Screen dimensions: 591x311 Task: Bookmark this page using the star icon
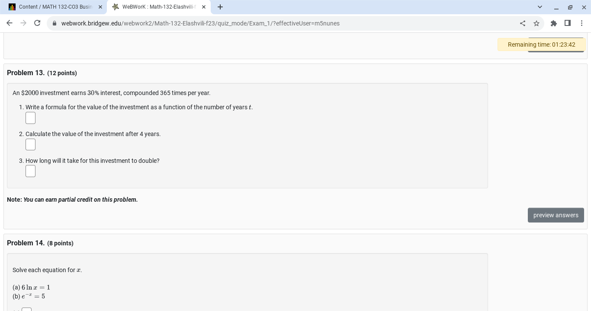coord(536,23)
